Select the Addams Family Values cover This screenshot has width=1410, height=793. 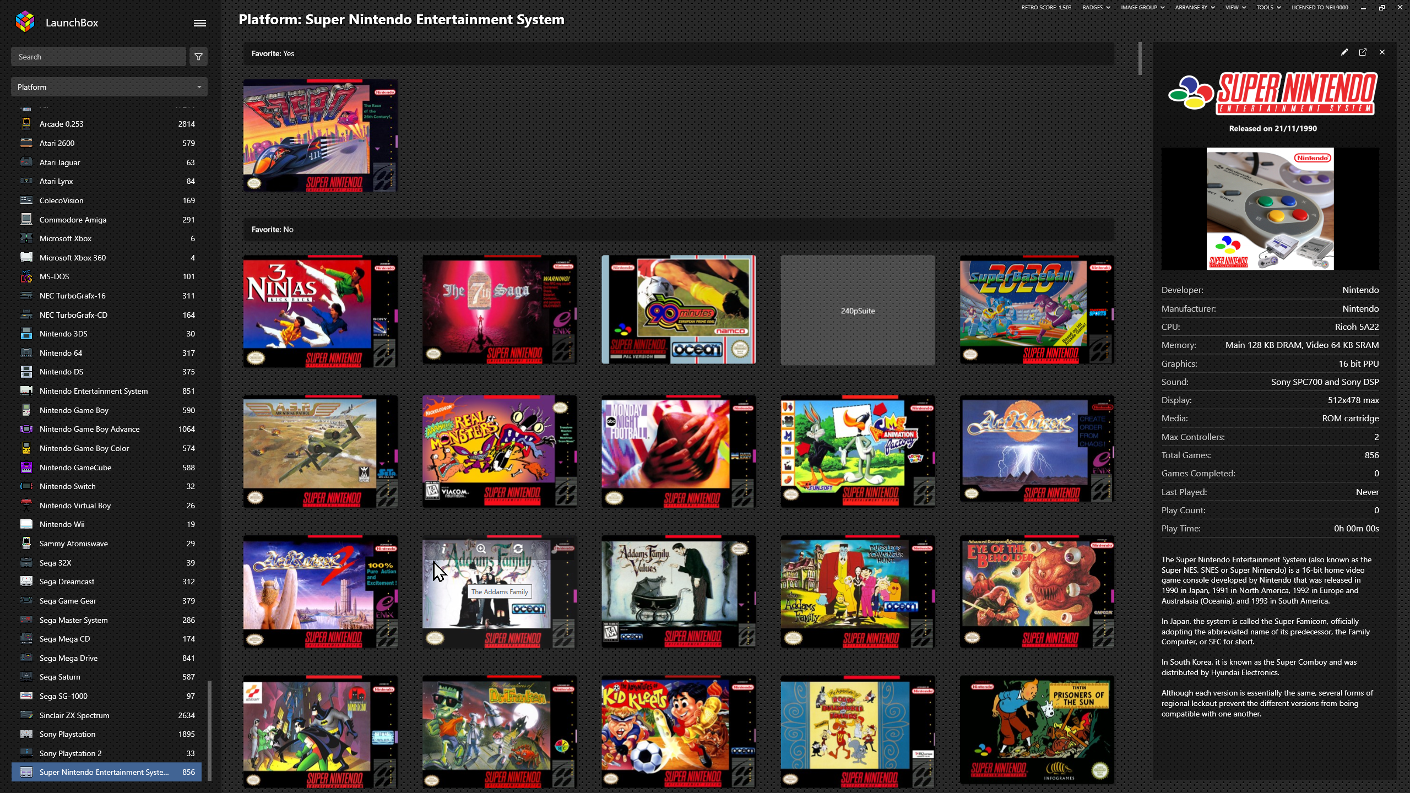pyautogui.click(x=679, y=592)
